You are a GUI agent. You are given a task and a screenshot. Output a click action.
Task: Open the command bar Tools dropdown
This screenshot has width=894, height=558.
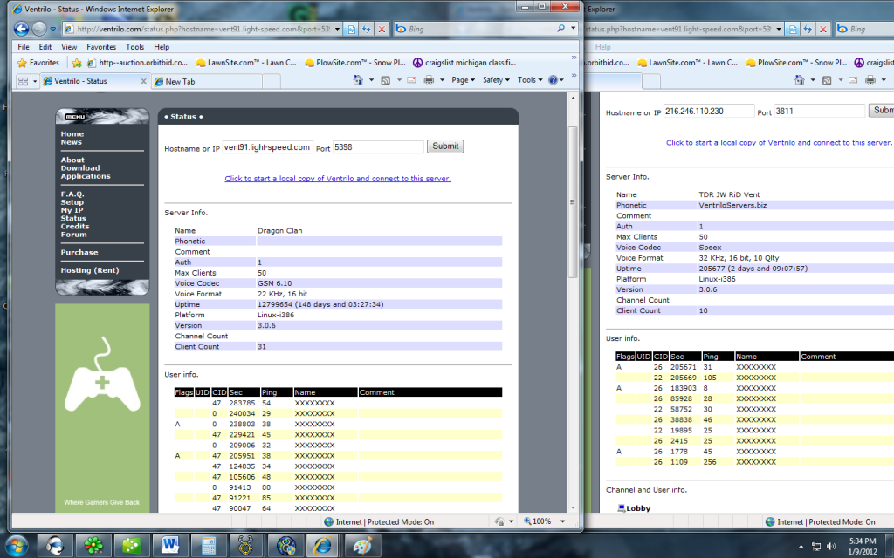tap(530, 80)
